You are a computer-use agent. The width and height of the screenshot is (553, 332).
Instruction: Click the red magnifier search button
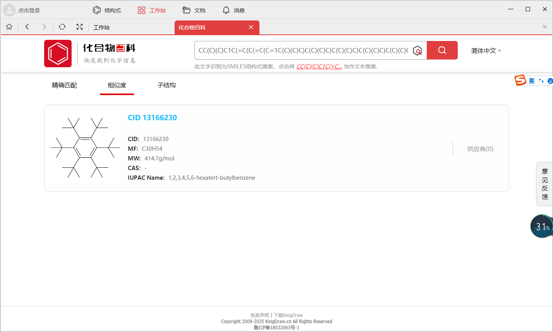pos(442,50)
